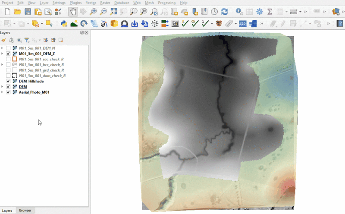Screen dimensions: 345x214
Task: Click the Zoom Full extent icon
Action: tap(113, 12)
